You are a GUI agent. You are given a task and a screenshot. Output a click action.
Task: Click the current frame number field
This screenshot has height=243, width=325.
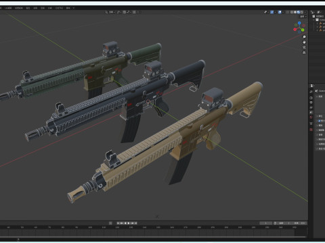[x=266, y=223]
